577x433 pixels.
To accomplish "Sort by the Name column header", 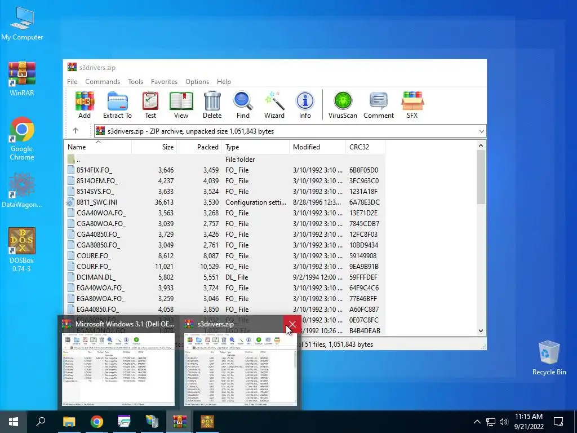I will pos(97,147).
